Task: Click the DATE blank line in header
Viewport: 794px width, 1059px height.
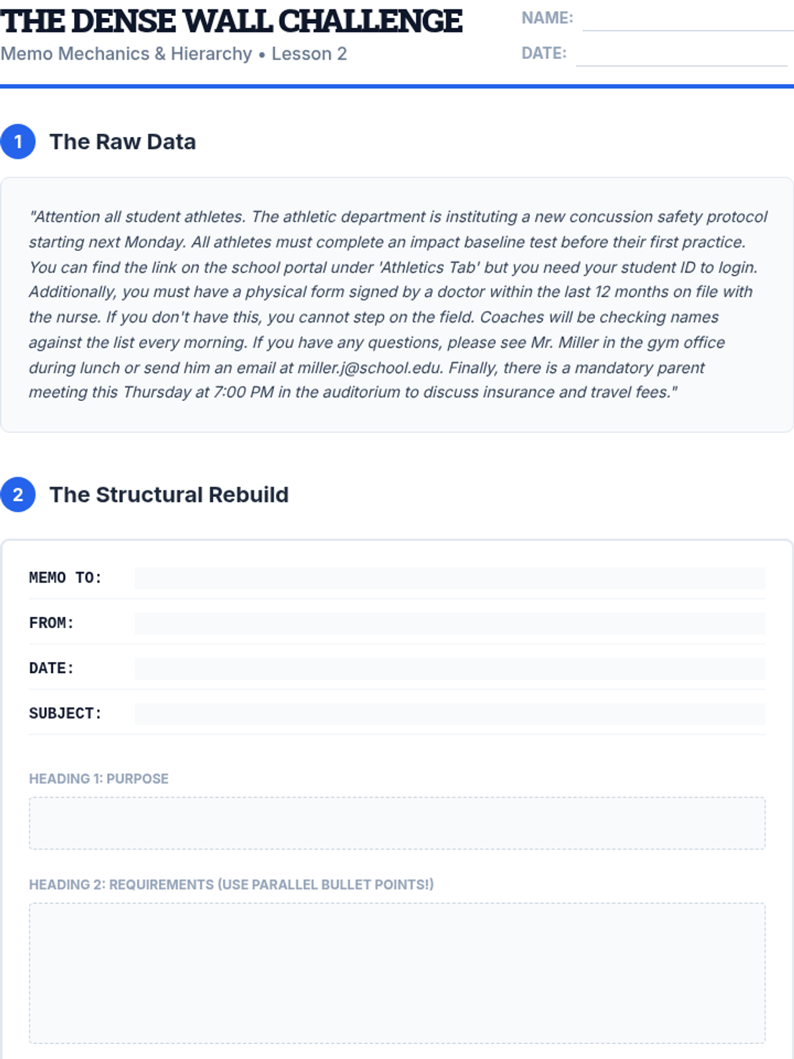Action: (682, 55)
